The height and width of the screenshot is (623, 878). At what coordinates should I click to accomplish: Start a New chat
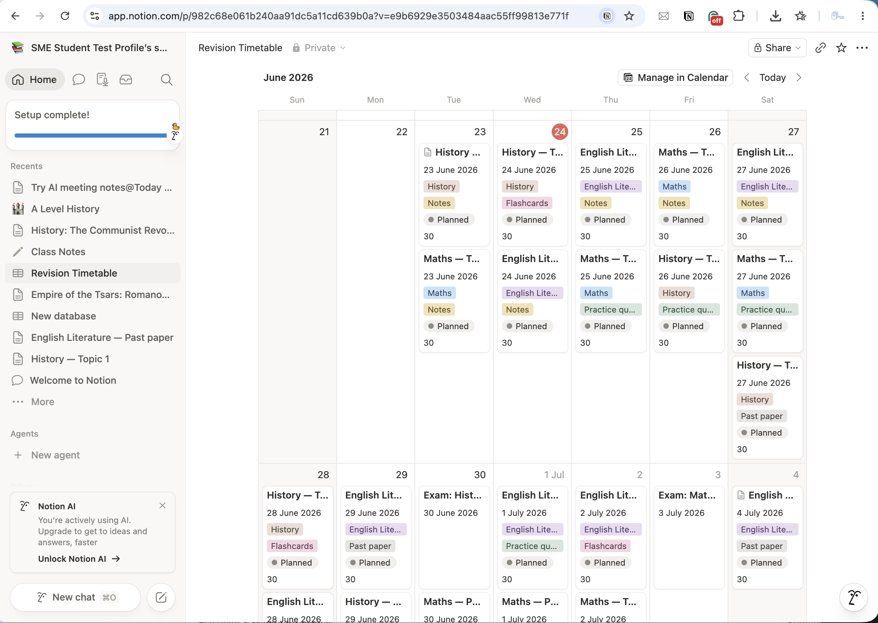pyautogui.click(x=75, y=597)
